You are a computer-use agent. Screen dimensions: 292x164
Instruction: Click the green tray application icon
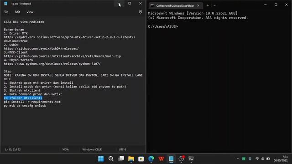click(244, 159)
